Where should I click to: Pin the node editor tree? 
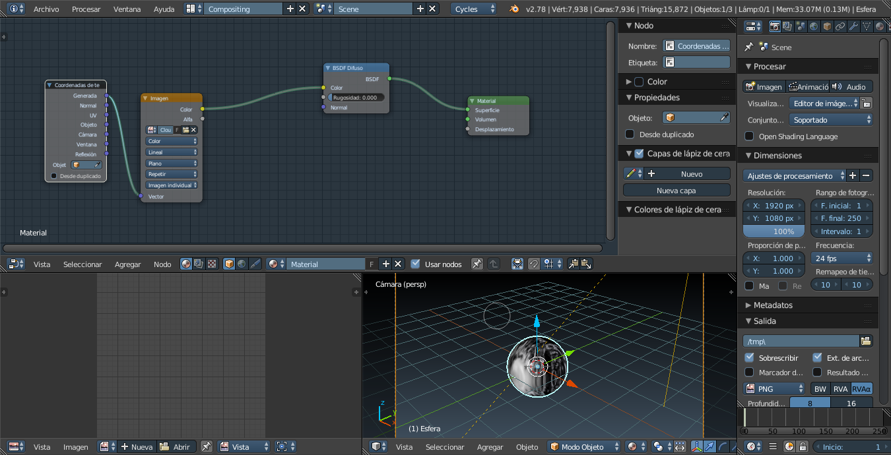tap(477, 264)
